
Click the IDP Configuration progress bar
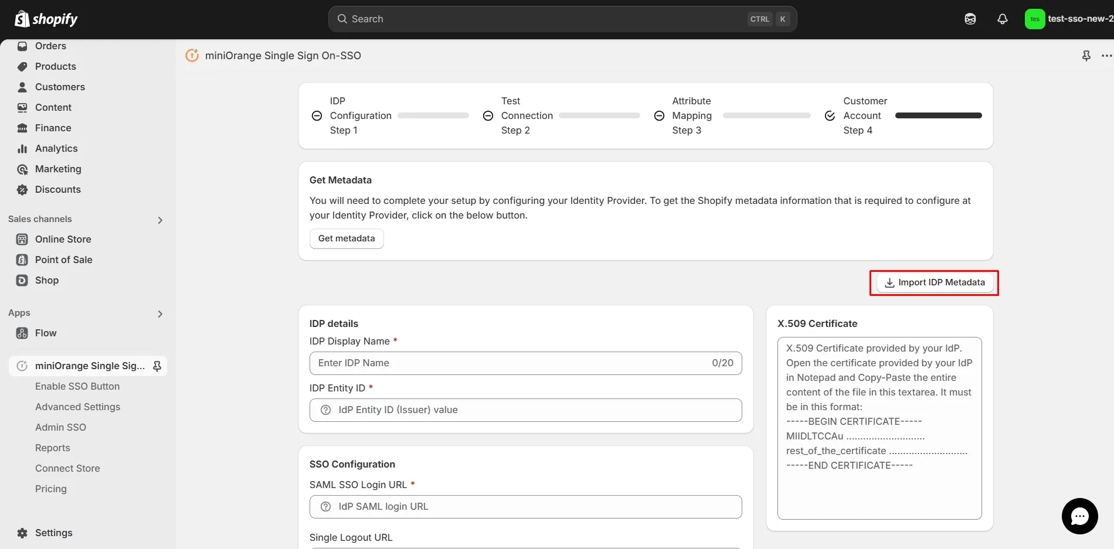433,115
